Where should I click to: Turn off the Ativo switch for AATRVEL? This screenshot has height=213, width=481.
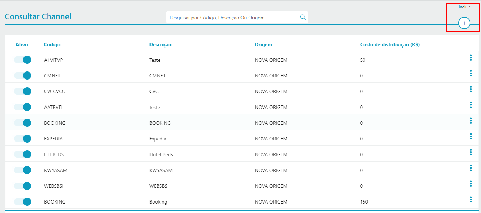23,107
